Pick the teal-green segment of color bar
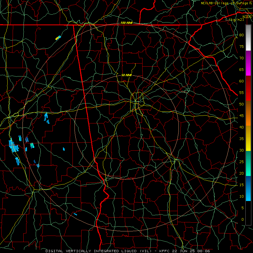This screenshot has width=253, height=253. coord(248,163)
